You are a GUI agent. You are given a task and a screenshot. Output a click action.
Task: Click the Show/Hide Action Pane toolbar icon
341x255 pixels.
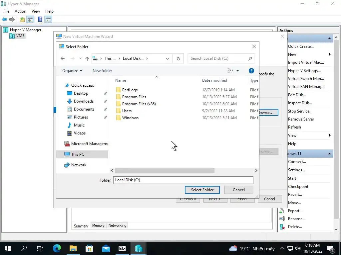coord(48,20)
